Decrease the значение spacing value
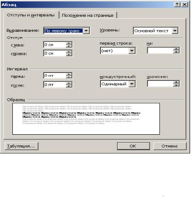 pyautogui.click(x=176, y=85)
